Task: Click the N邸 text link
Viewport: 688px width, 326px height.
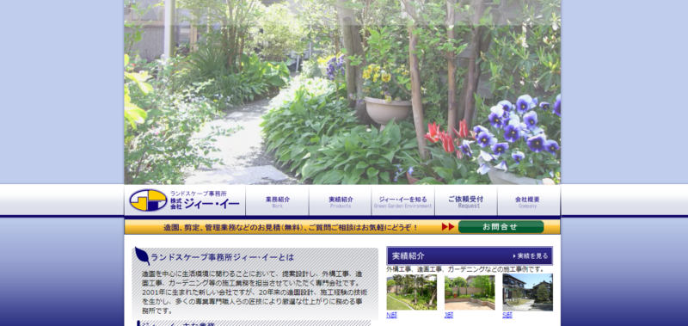Action: click(391, 316)
